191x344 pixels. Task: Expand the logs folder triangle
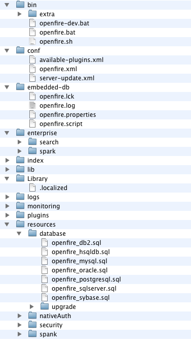pyautogui.click(x=7, y=197)
